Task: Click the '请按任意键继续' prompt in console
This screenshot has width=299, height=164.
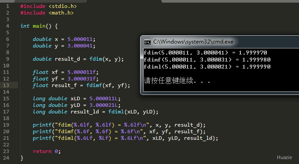Action: pyautogui.click(x=177, y=80)
